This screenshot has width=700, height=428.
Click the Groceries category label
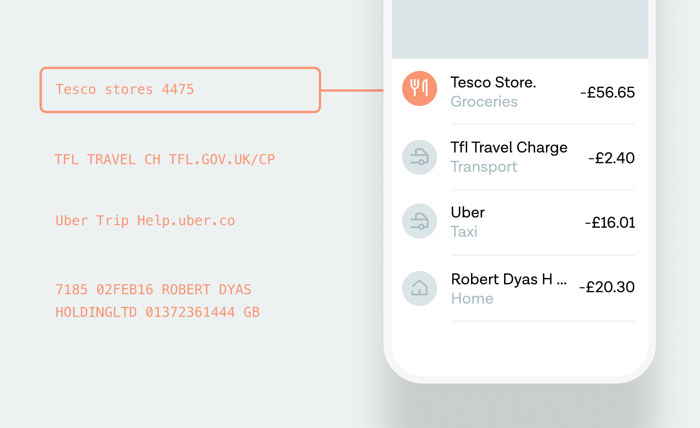(484, 102)
